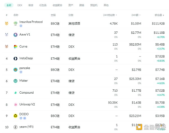
Task: Sort by 24H地址数 column header
Action: point(111,15)
